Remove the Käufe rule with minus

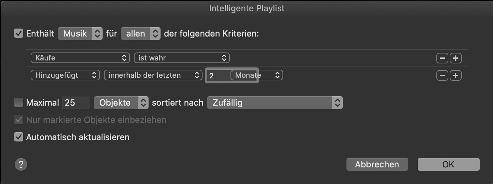[442, 58]
